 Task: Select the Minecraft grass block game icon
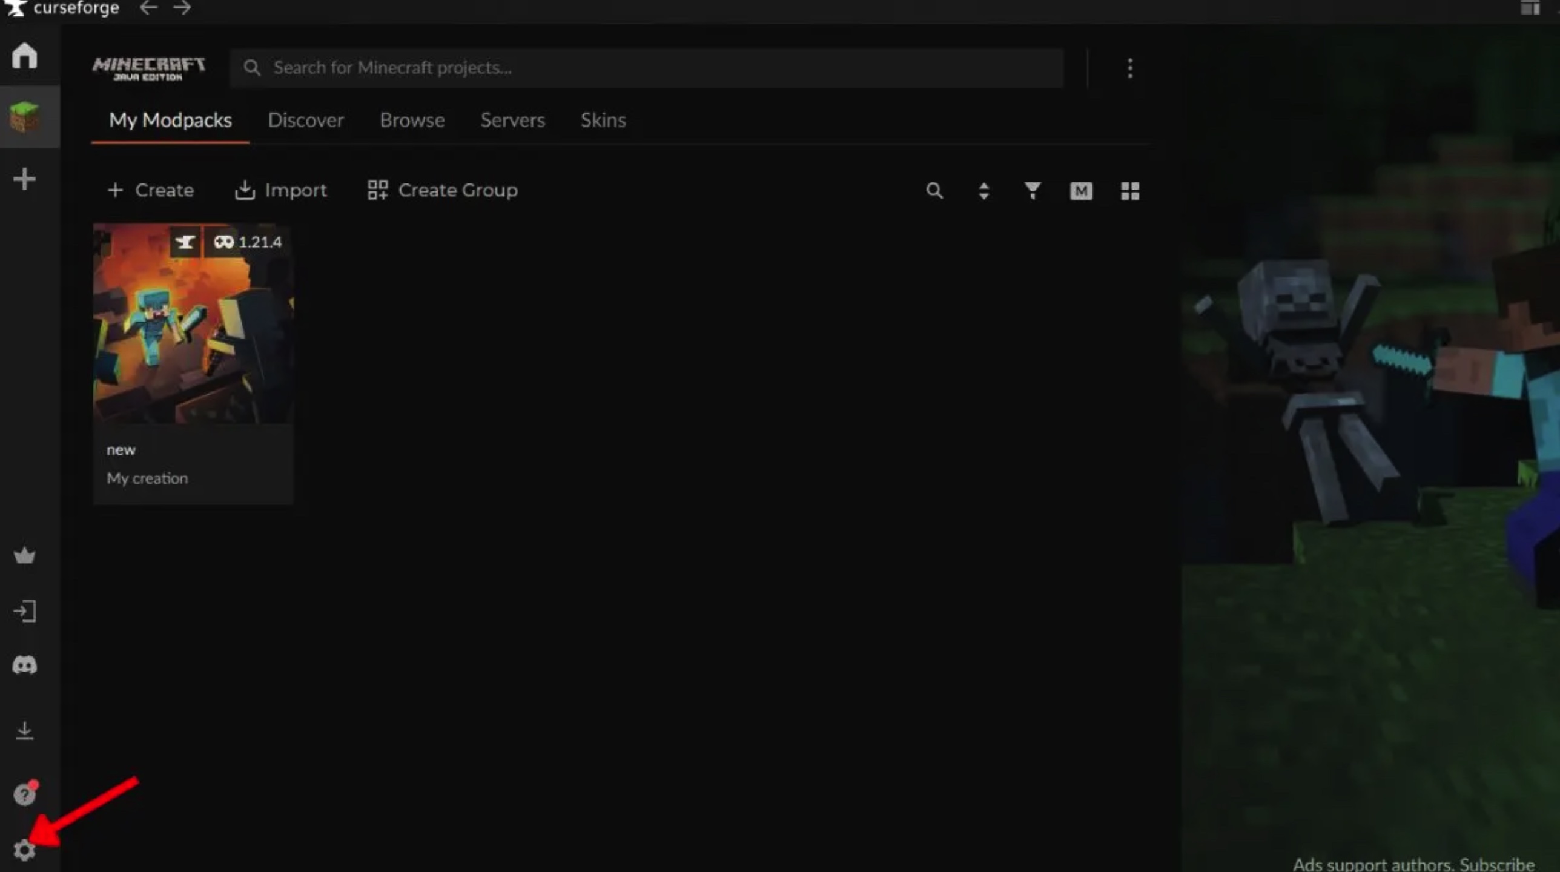pyautogui.click(x=25, y=117)
